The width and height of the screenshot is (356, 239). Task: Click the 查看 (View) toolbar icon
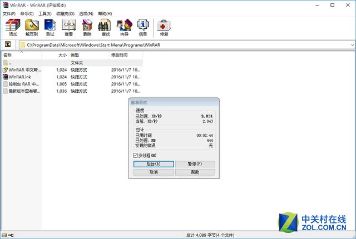point(68,25)
